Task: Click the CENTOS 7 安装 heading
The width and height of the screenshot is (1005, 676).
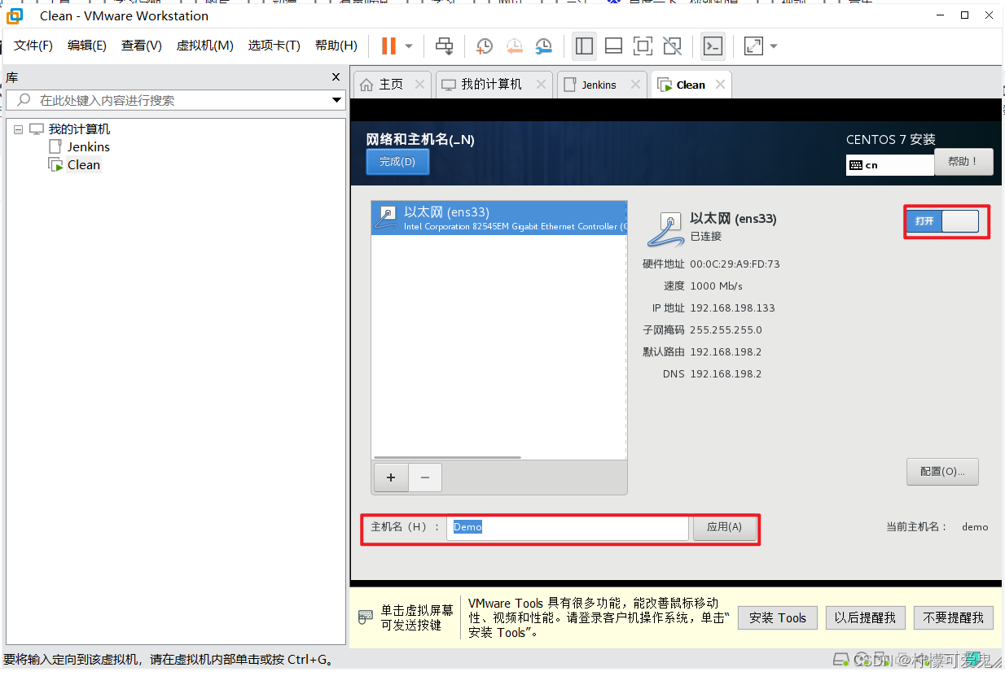Action: pos(891,140)
